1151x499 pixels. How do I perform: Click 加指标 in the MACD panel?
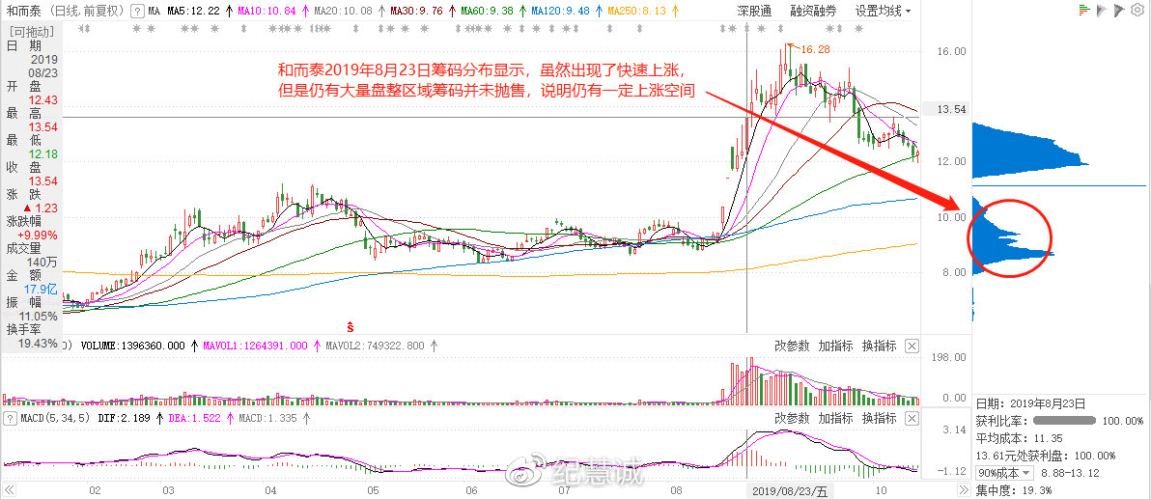point(835,418)
